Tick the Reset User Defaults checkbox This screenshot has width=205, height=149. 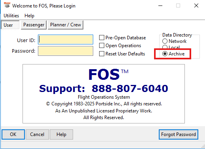102,54
